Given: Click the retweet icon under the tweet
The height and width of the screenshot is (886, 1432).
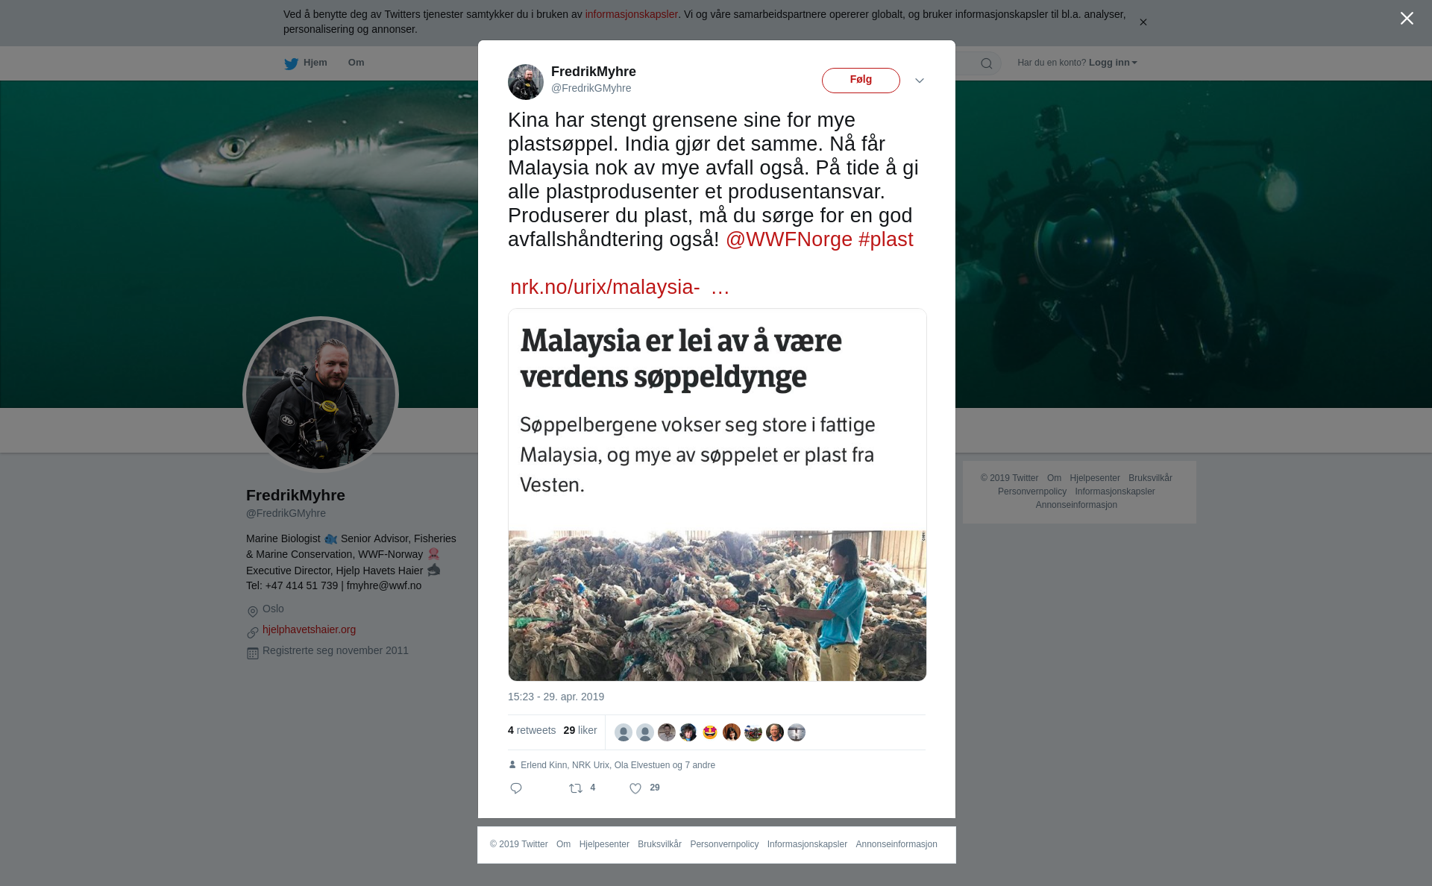Looking at the screenshot, I should [x=576, y=788].
